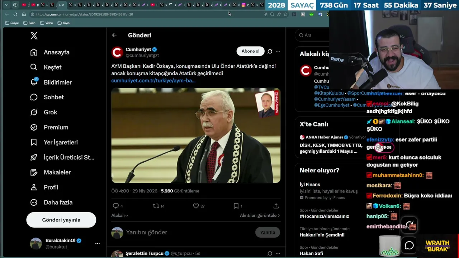The height and width of the screenshot is (258, 459).
Task: Open Bildirimler notifications
Action: (x=51, y=82)
